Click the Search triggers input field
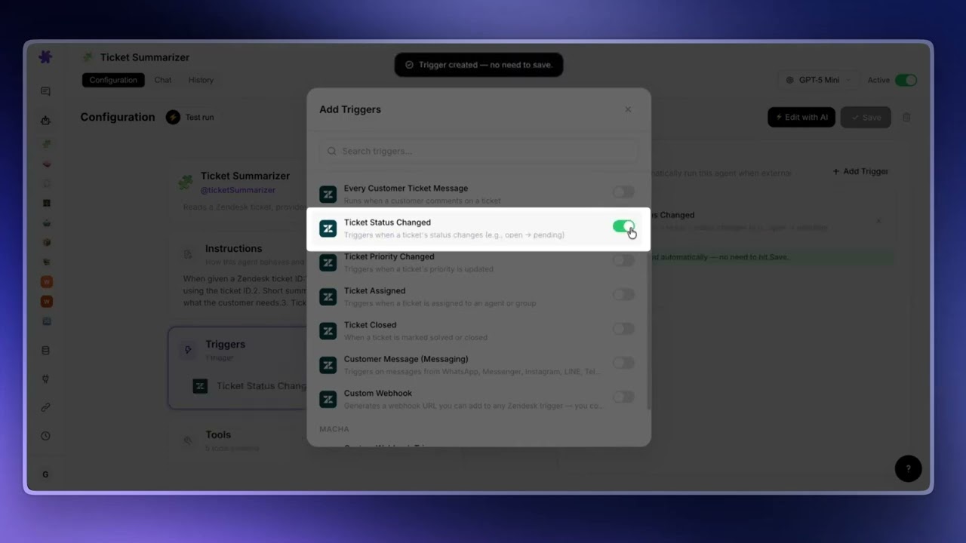Viewport: 966px width, 543px height. pyautogui.click(x=478, y=151)
